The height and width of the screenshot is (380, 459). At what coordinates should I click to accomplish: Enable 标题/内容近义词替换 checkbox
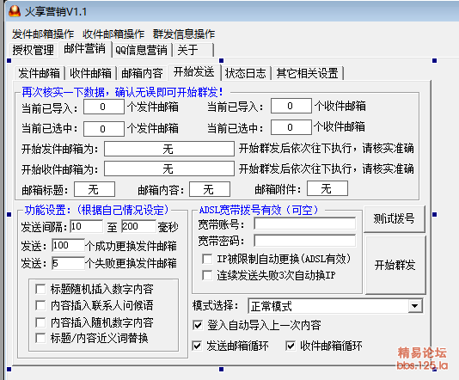(x=40, y=338)
